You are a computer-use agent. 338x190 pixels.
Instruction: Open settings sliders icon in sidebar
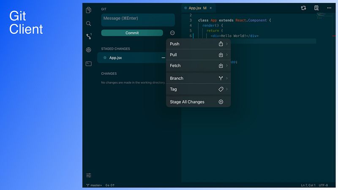point(89,175)
